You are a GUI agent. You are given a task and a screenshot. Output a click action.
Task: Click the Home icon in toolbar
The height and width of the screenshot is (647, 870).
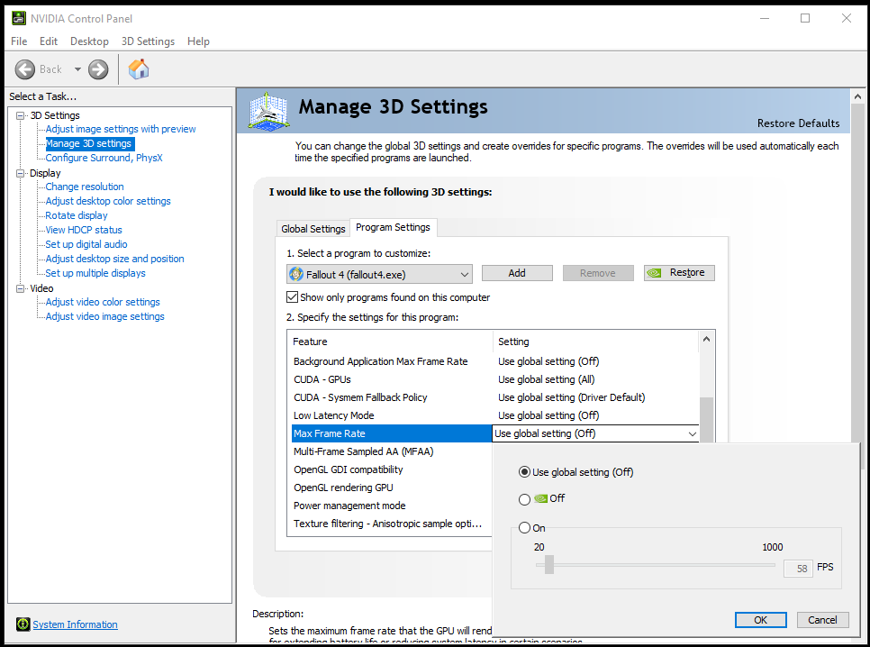(139, 69)
